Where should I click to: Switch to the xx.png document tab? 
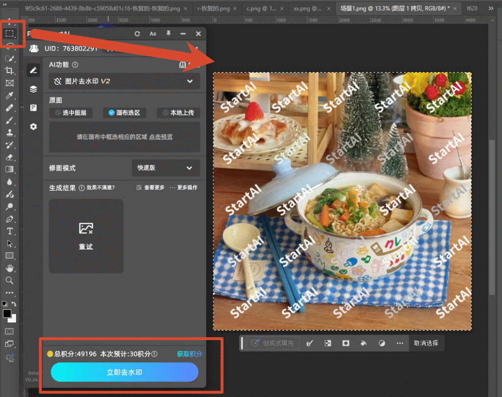click(308, 9)
